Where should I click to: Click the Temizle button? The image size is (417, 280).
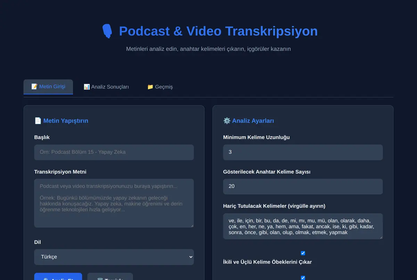pos(110,277)
